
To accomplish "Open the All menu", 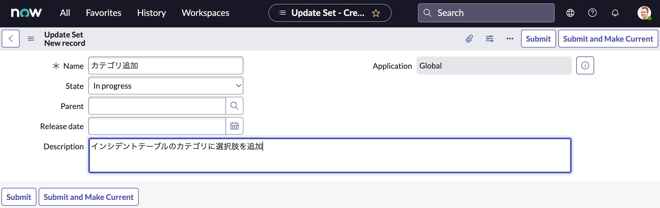I will click(65, 13).
